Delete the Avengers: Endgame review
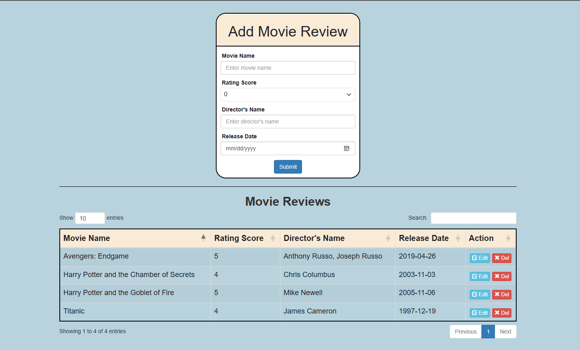 coord(501,258)
